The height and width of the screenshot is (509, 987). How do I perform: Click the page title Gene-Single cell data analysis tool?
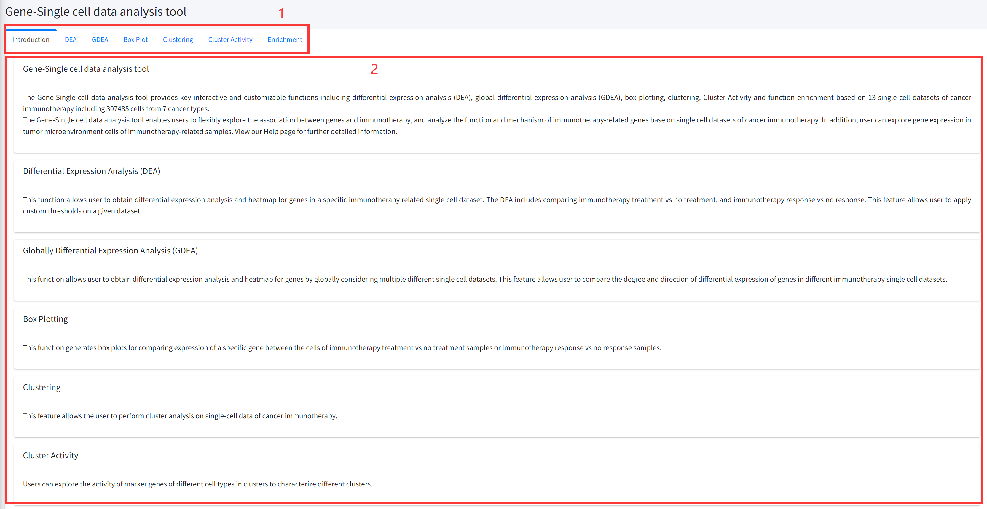pos(96,12)
